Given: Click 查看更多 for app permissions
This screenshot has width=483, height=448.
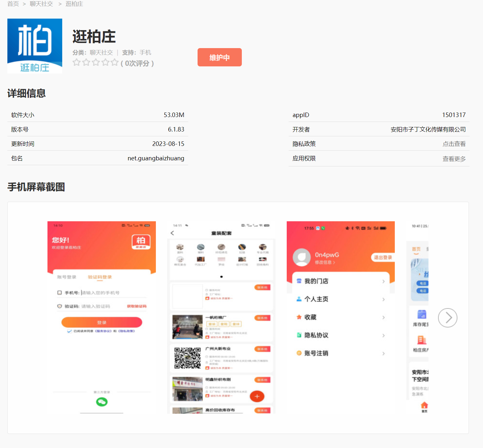Looking at the screenshot, I should click(454, 159).
